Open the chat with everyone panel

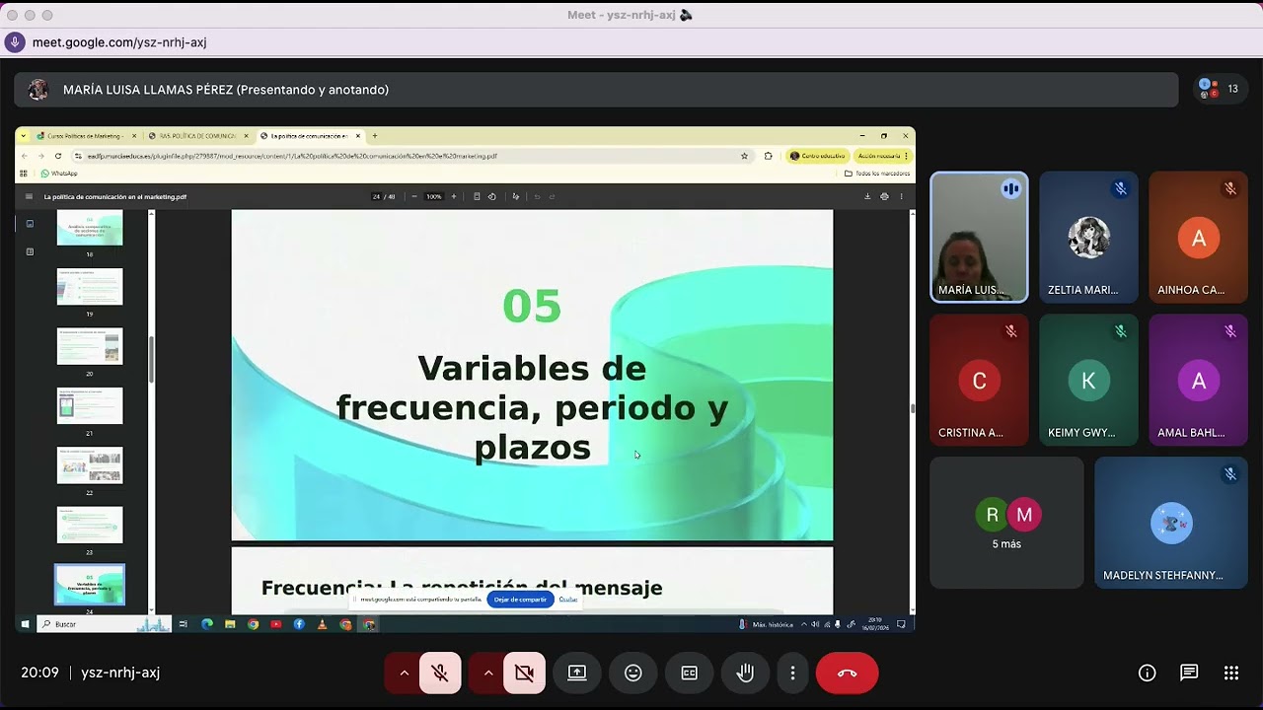tap(1189, 673)
